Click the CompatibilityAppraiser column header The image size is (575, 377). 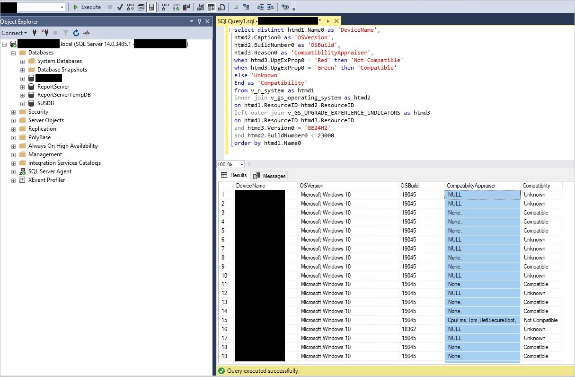click(x=481, y=186)
